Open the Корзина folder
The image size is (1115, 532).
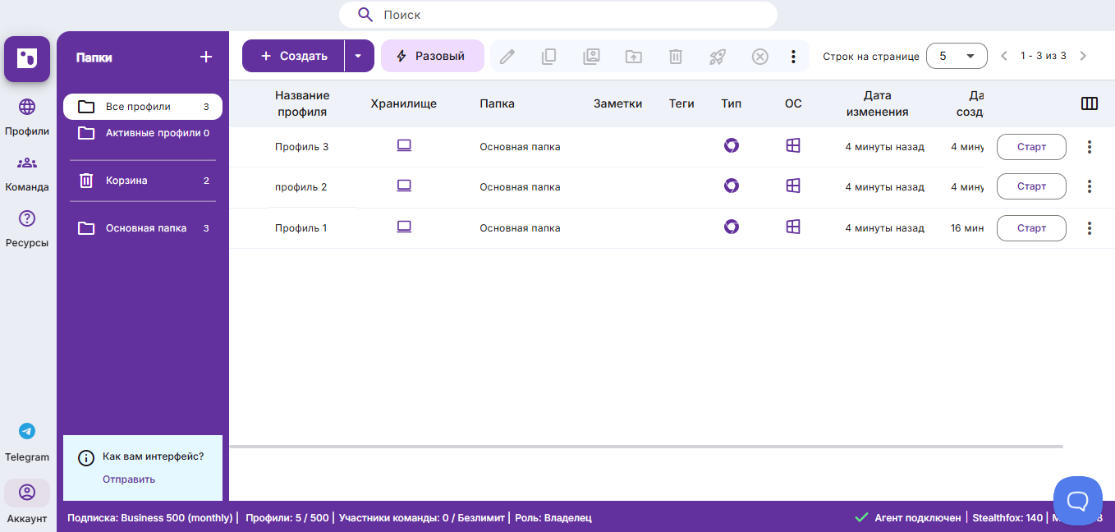143,181
